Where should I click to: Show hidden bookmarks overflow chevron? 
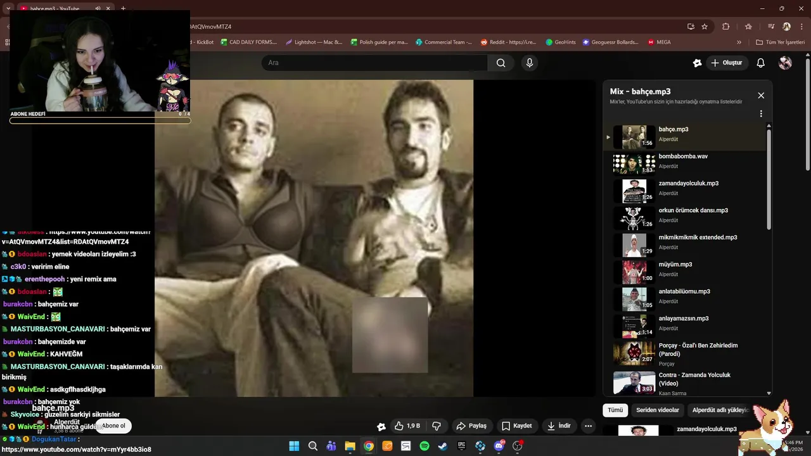click(x=739, y=42)
